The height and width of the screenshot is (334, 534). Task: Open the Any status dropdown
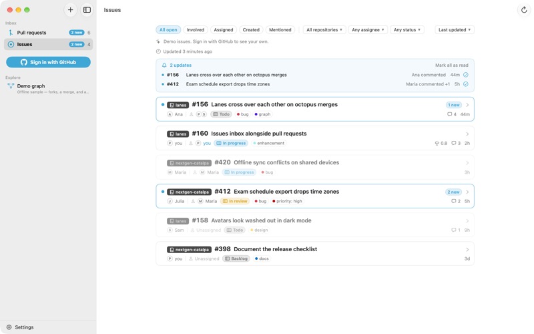pos(407,29)
